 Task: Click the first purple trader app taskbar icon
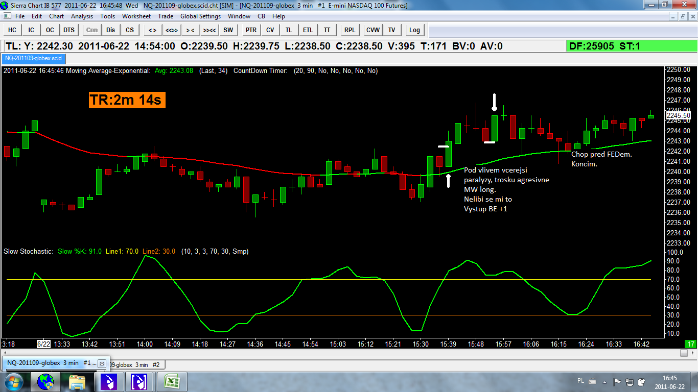pyautogui.click(x=109, y=381)
